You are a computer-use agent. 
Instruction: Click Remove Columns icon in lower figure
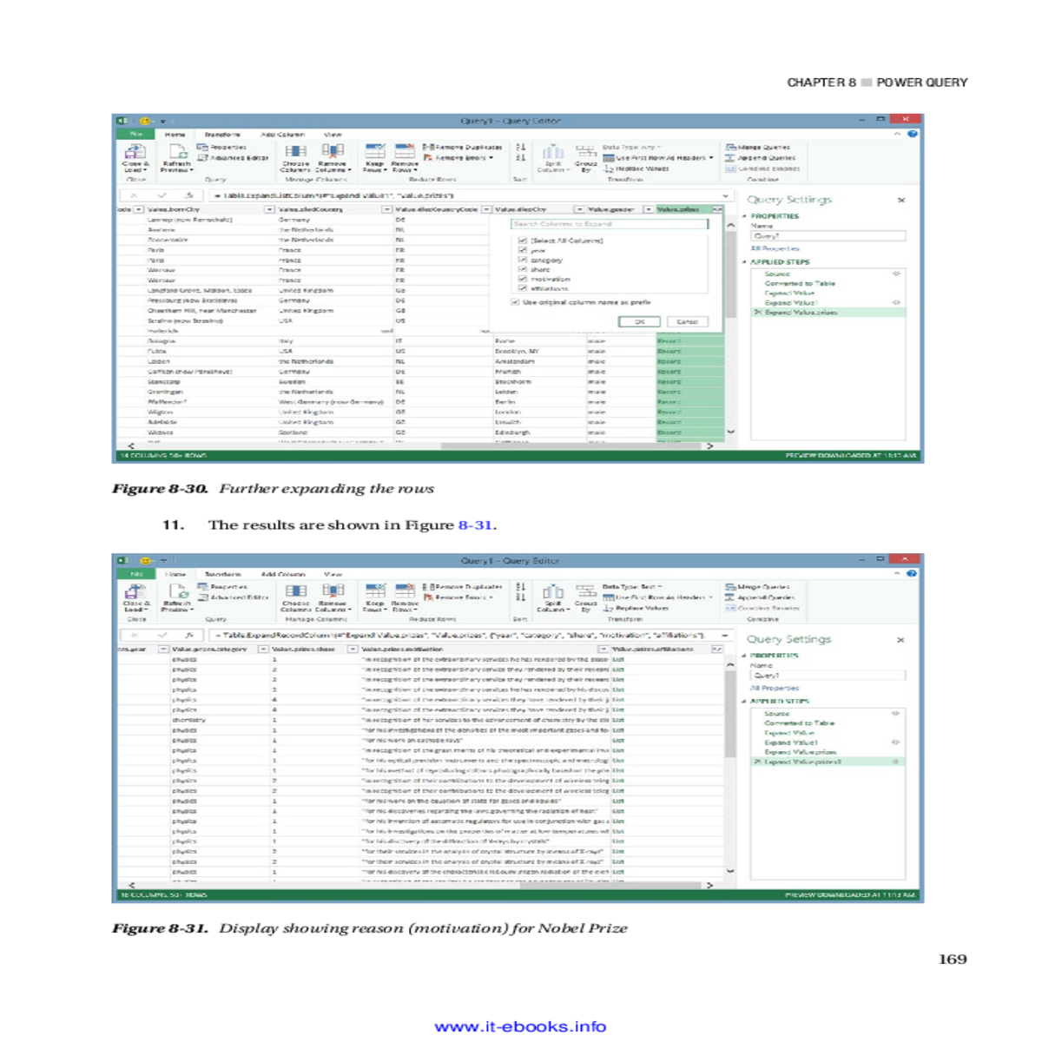(x=333, y=591)
